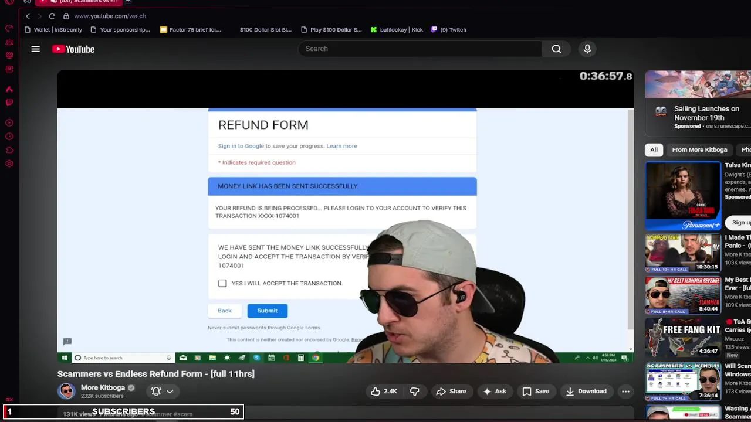Open 'Play $100 Dollar S...' bookmark

331,29
